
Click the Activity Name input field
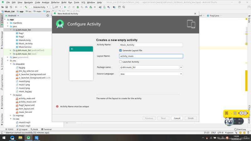(x=151, y=45)
